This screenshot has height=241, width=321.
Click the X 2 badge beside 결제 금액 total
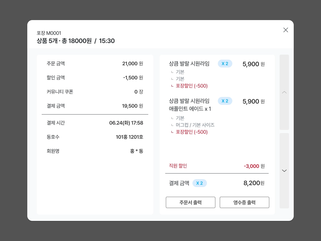[200, 183]
